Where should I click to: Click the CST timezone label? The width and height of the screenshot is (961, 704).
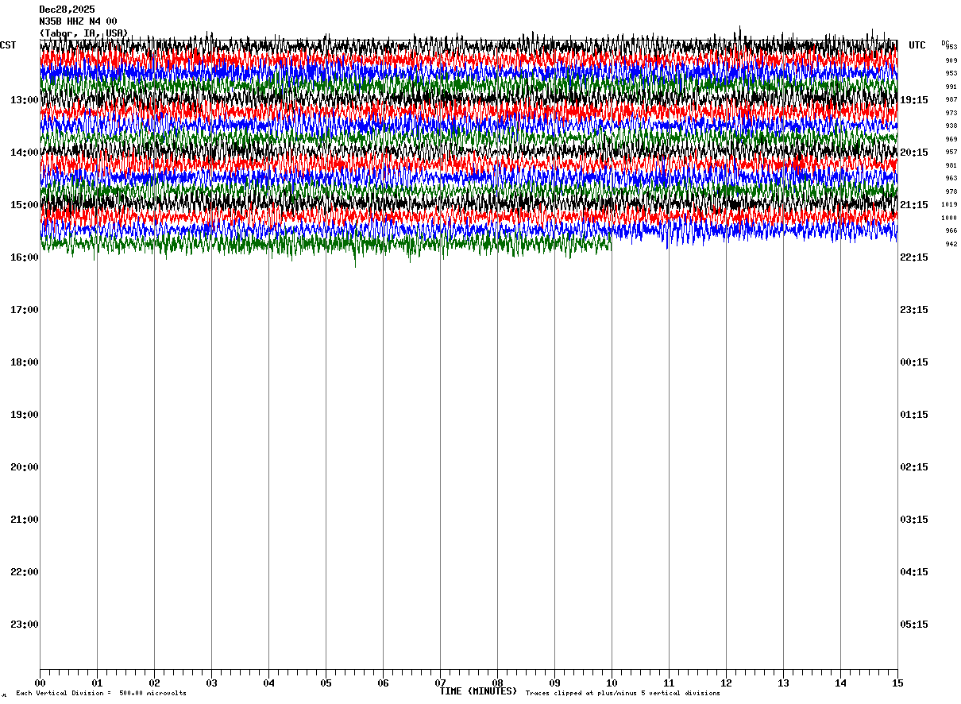click(8, 45)
